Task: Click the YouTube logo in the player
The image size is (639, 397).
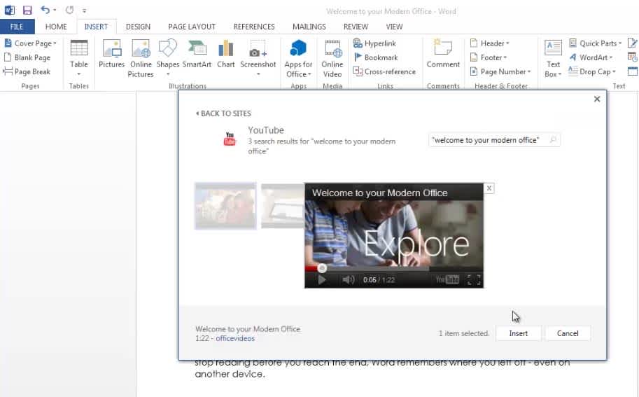Action: click(447, 279)
